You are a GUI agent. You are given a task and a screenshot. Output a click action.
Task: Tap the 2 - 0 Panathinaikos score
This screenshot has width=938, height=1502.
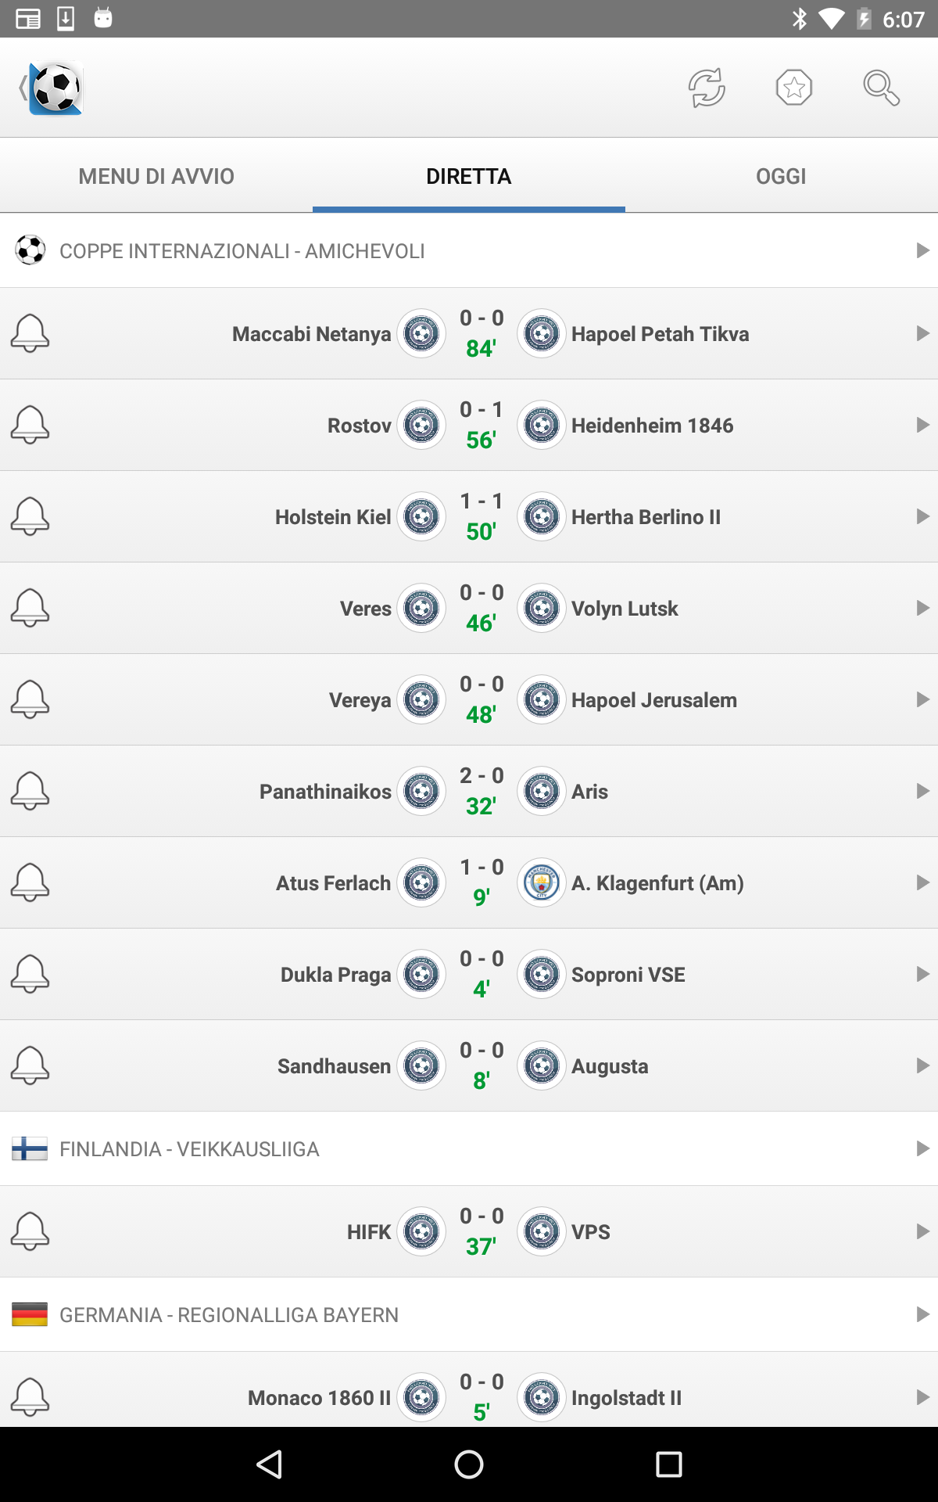(482, 775)
